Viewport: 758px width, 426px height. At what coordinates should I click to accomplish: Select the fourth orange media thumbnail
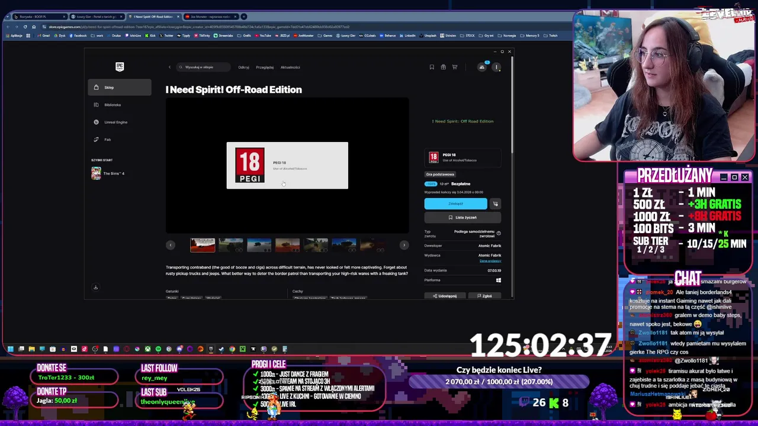[288, 245]
